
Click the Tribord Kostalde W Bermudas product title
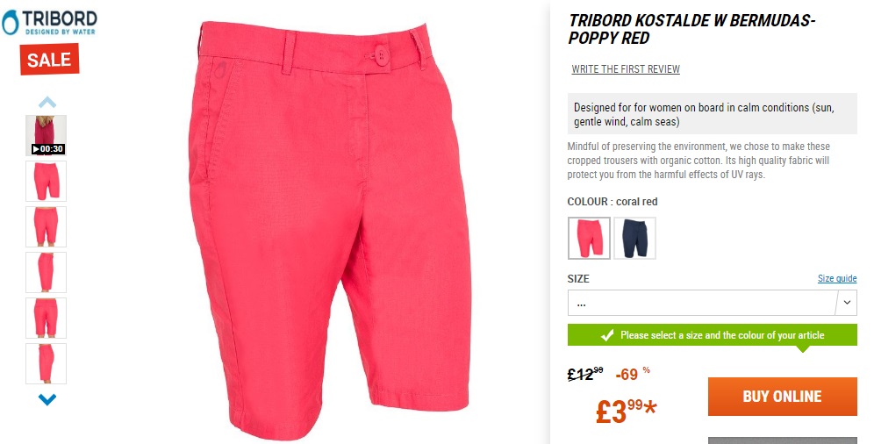pos(691,30)
